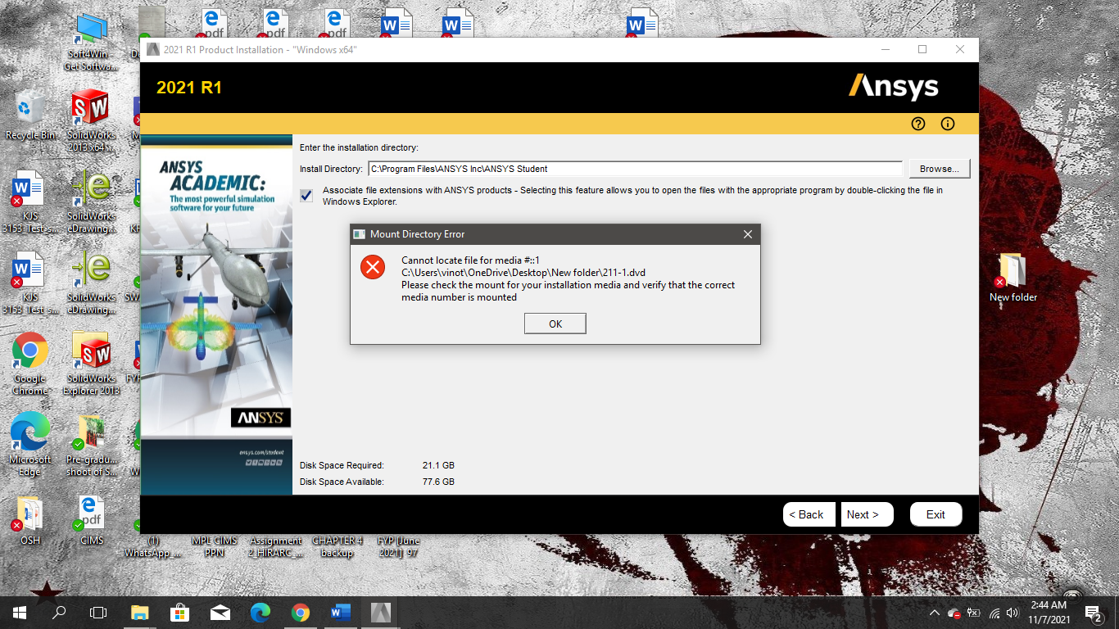
Task: Exit the Ansys installer
Action: pos(936,514)
